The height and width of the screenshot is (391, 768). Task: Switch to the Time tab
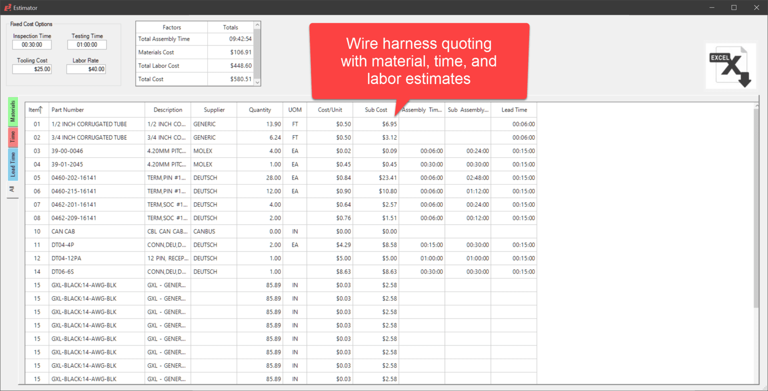coord(12,137)
